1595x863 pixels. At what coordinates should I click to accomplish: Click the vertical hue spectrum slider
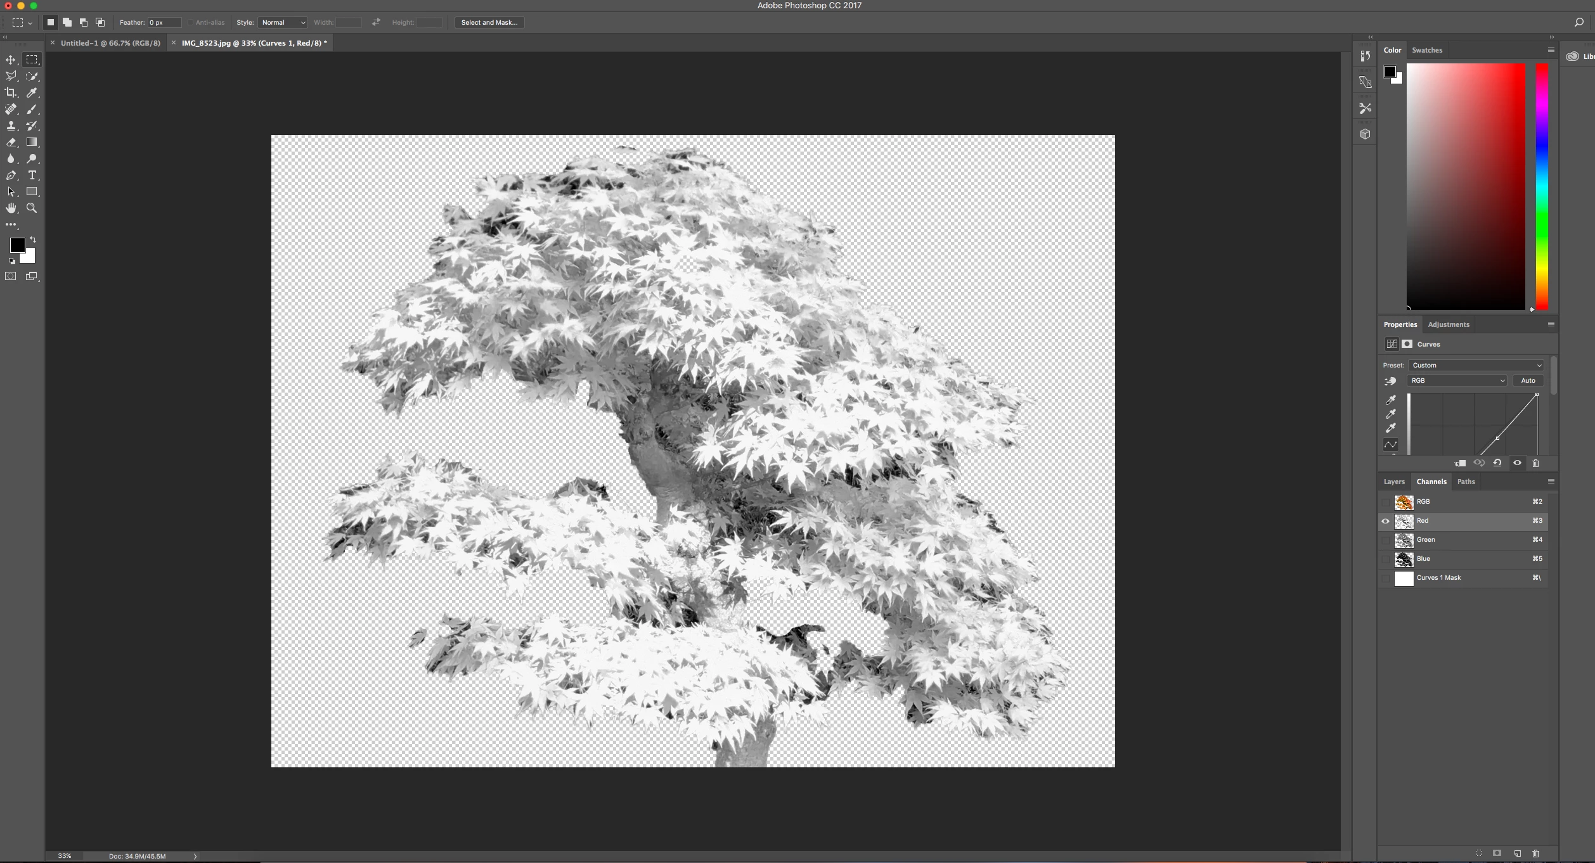click(x=1542, y=186)
